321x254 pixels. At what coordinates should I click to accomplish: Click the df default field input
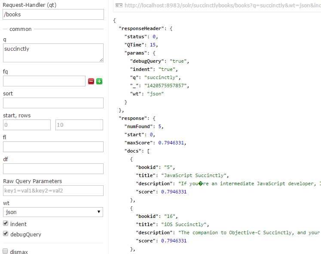coord(53,168)
